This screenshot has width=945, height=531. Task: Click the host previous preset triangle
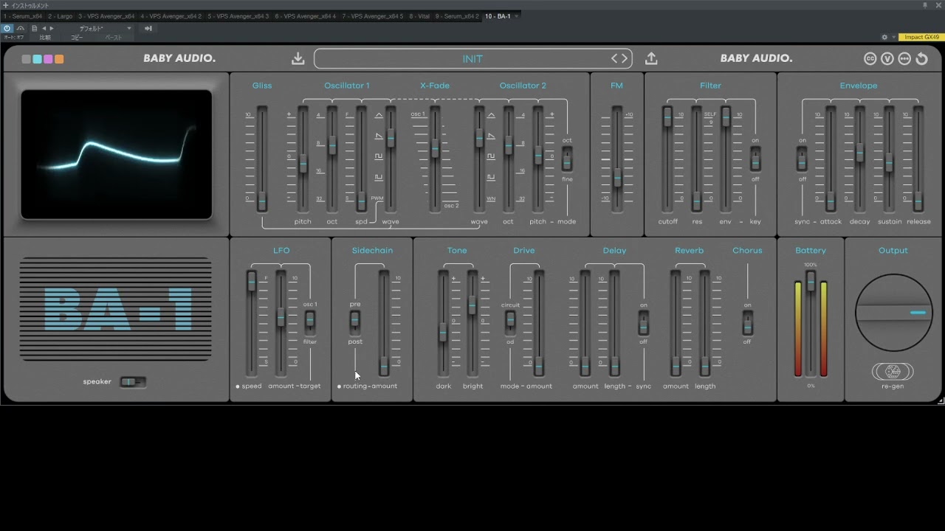pos(44,28)
